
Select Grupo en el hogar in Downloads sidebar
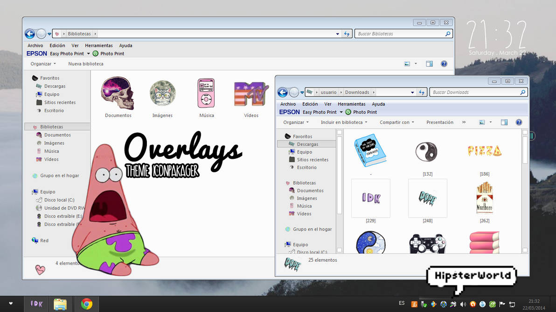(312, 229)
